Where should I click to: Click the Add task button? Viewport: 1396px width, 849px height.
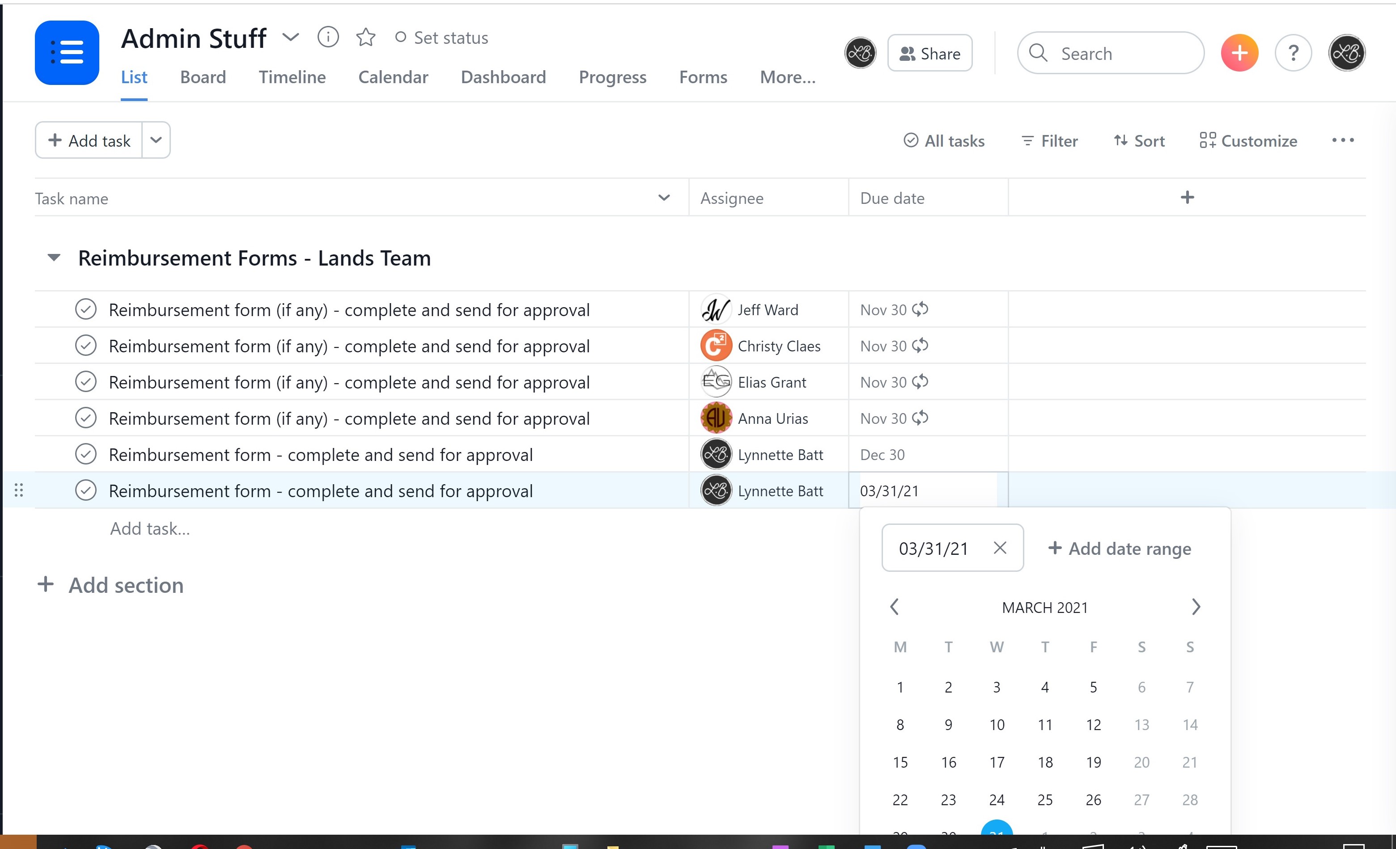click(89, 140)
